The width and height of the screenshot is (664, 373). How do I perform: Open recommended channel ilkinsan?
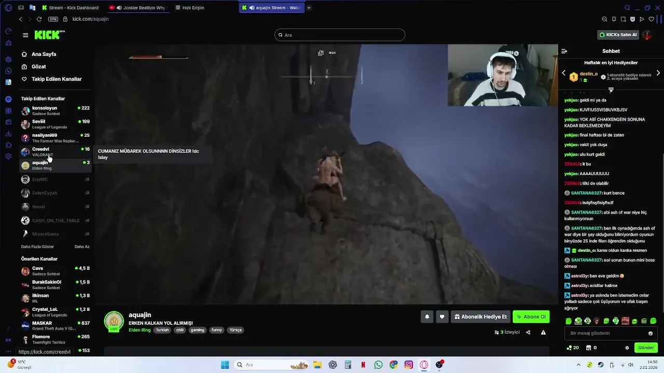[x=56, y=298]
